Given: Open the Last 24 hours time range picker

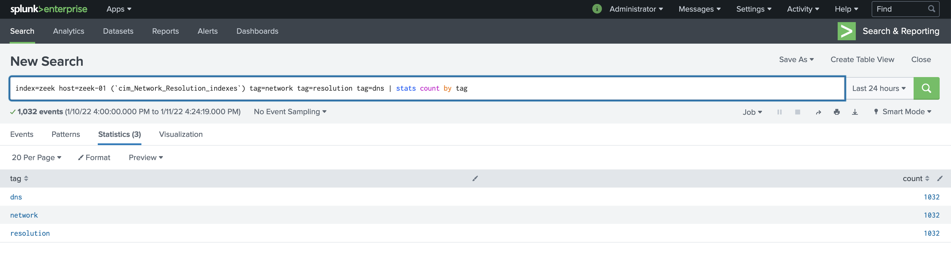Looking at the screenshot, I should click(x=879, y=88).
